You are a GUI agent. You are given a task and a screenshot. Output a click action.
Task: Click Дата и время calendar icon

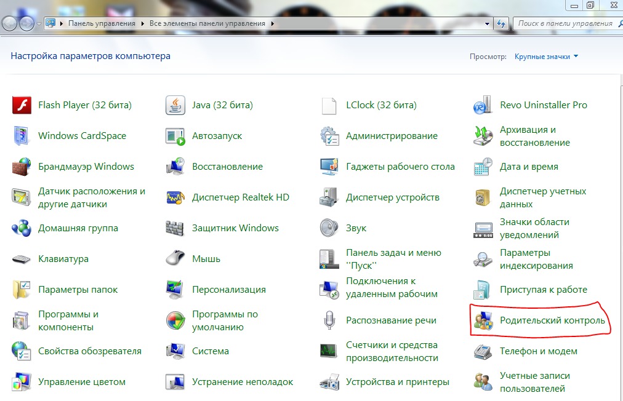[x=483, y=167]
